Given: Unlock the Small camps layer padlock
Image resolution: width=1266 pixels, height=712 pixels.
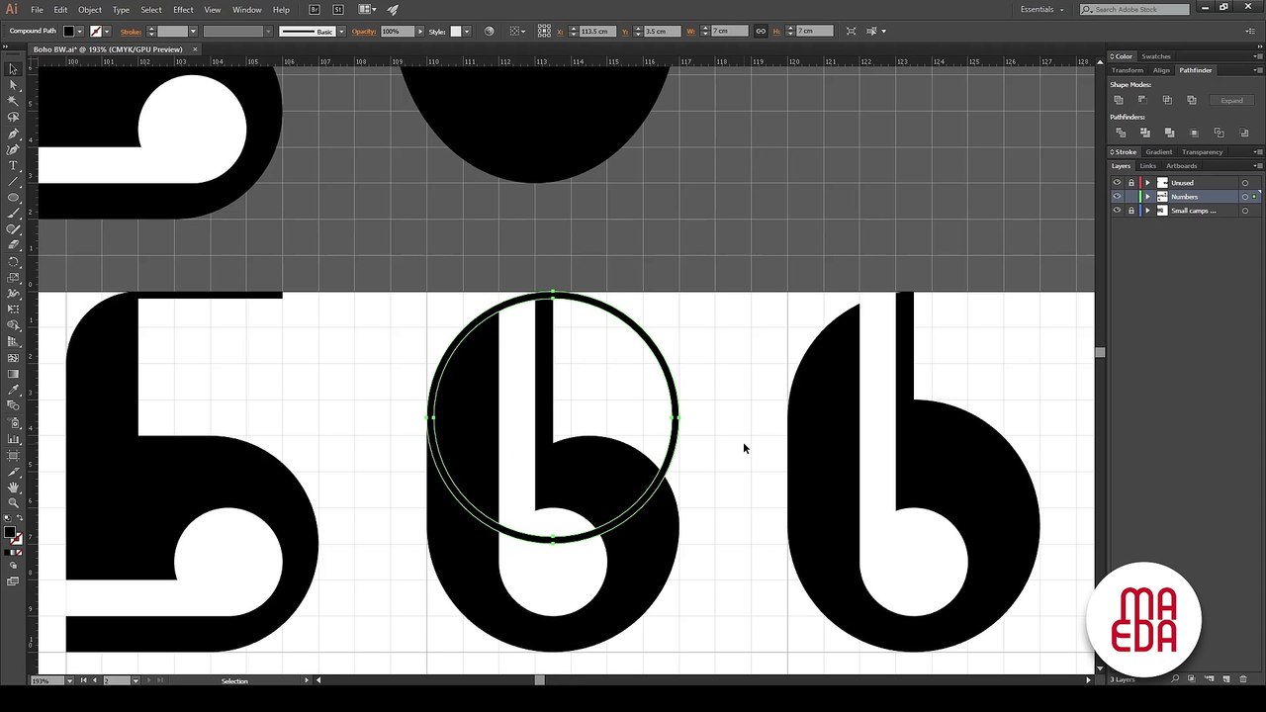Looking at the screenshot, I should pos(1131,211).
